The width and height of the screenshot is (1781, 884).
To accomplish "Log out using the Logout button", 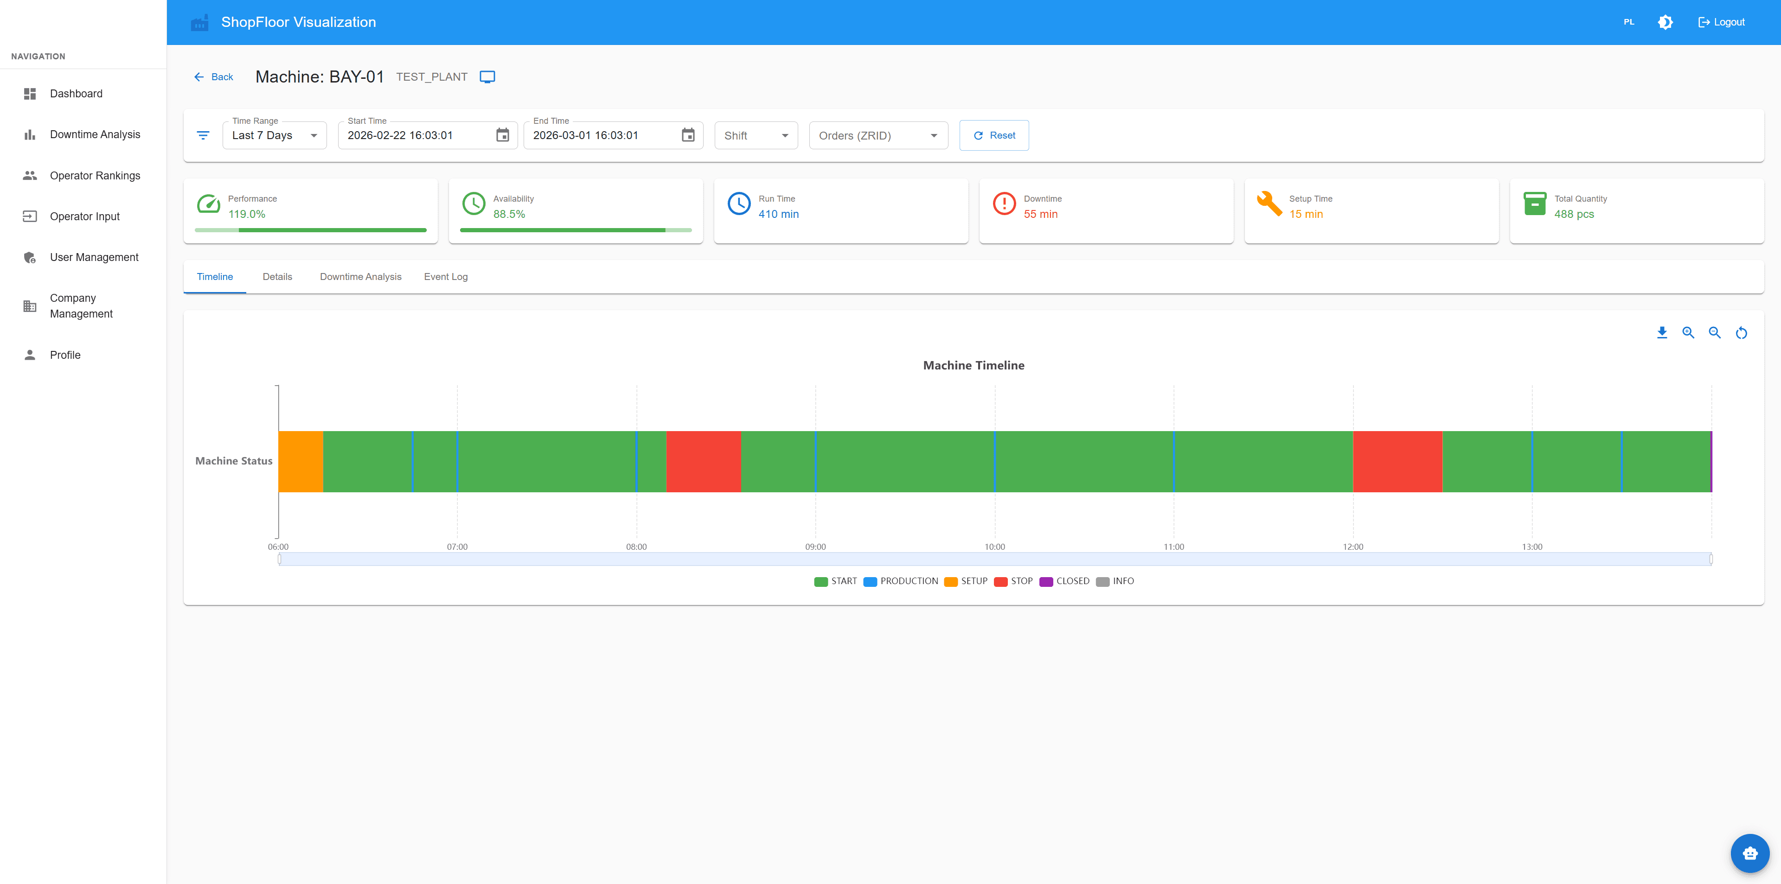I will pos(1722,22).
